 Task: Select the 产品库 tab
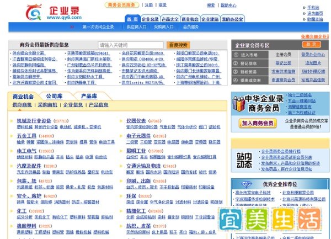[x=89, y=97]
